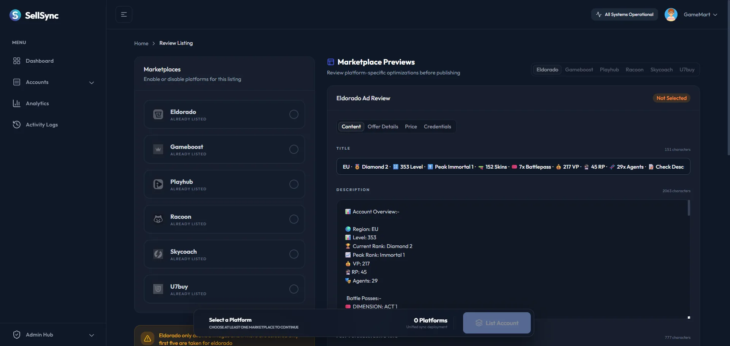Switch preview to the Skycoach tab
The image size is (730, 346).
(x=662, y=70)
